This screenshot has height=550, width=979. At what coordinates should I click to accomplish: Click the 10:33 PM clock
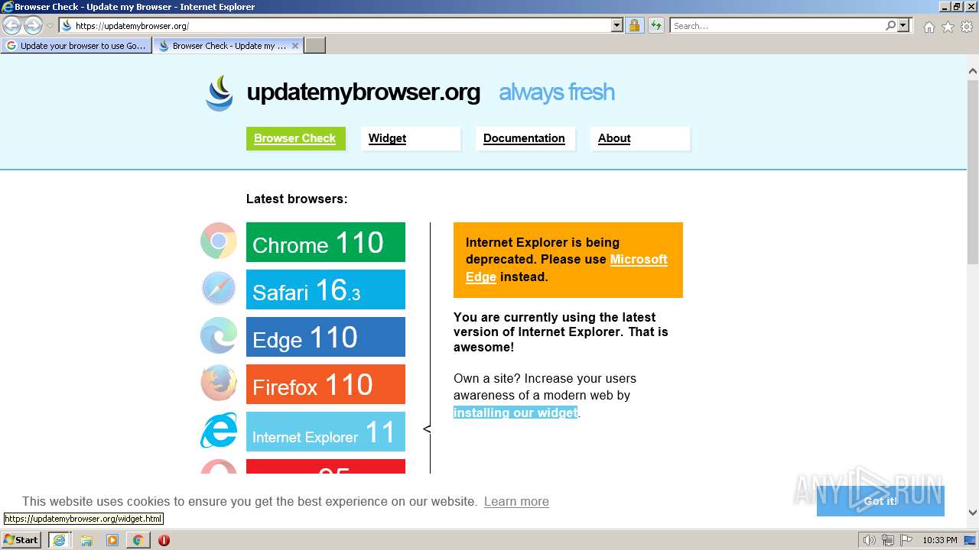click(939, 540)
